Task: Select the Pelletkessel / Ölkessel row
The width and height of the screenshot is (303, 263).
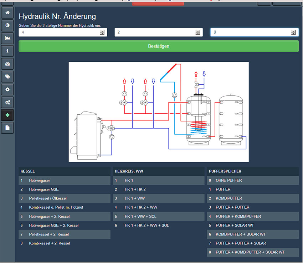Action: 65,198
